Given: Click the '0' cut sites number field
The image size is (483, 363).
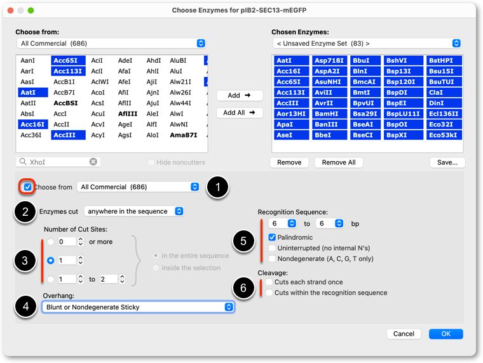Looking at the screenshot, I should coord(67,242).
